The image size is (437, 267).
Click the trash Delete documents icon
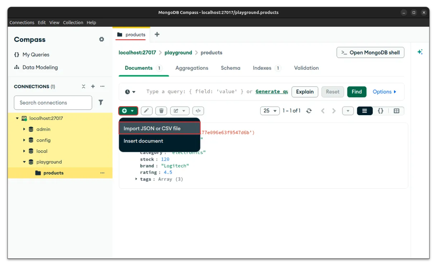161,111
